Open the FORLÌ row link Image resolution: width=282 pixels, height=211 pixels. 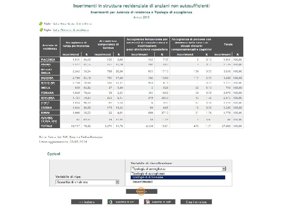(x=45, y=103)
